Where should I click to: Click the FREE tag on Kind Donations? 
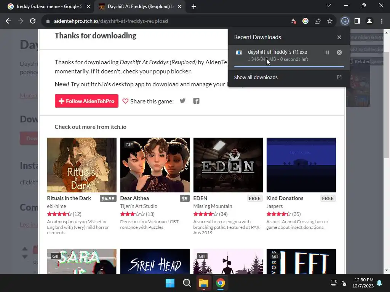328,198
